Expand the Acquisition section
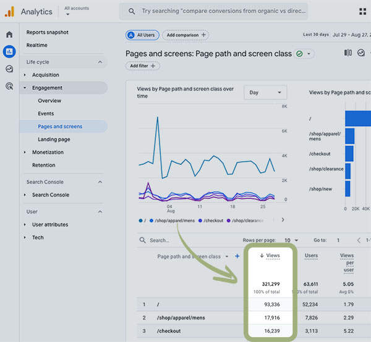Image resolution: width=371 pixels, height=342 pixels. [x=45, y=75]
